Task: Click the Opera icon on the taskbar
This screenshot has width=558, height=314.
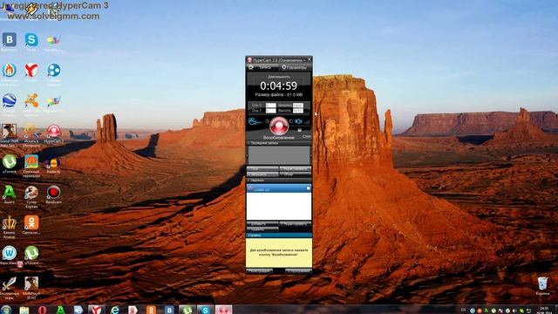Action: point(43,310)
